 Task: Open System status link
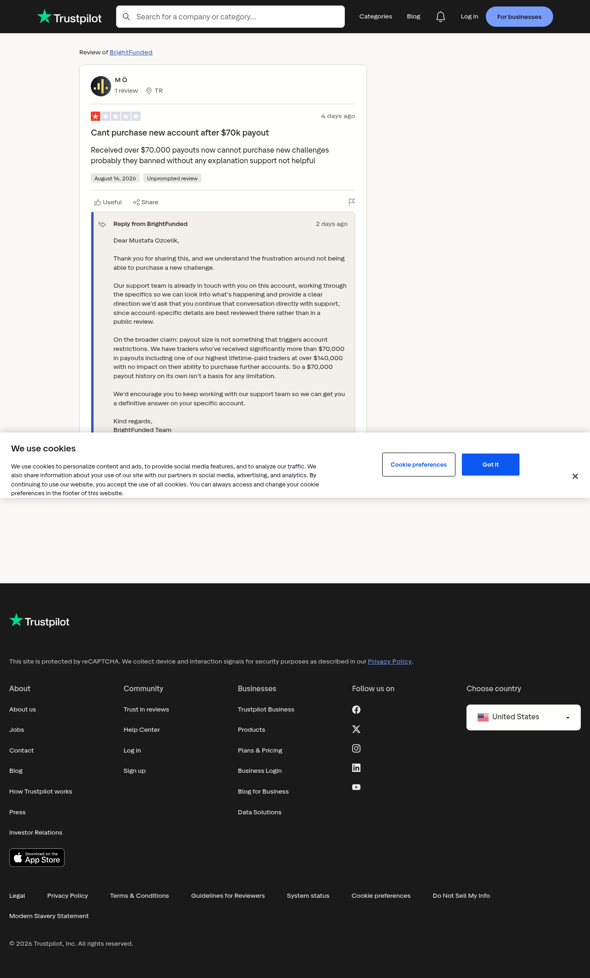pyautogui.click(x=308, y=896)
